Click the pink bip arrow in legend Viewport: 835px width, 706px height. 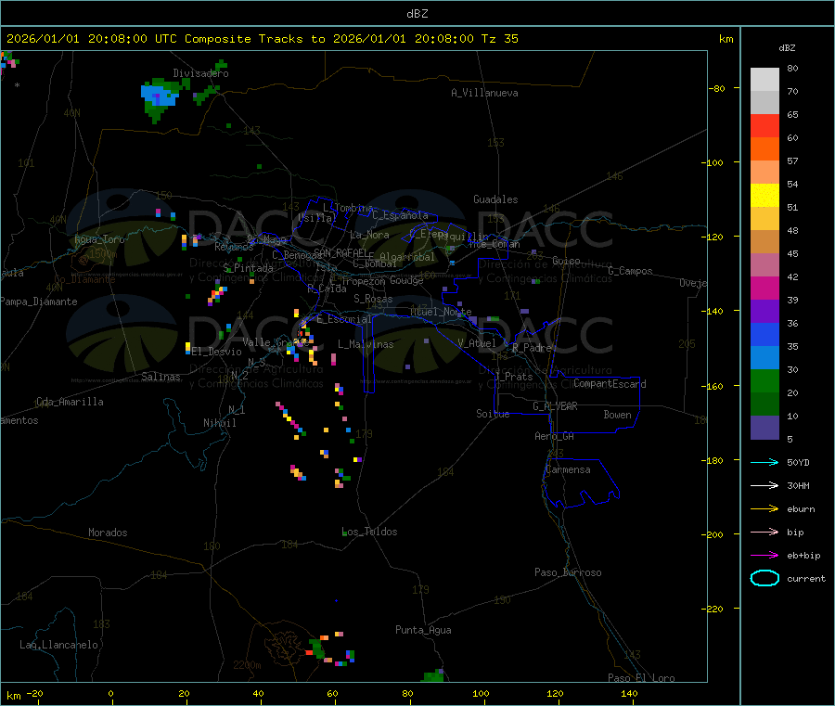(x=764, y=532)
